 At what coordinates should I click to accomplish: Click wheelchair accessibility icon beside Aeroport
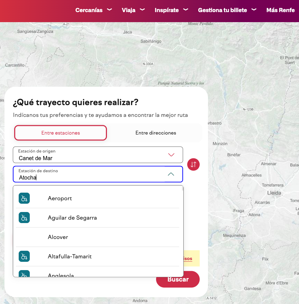tap(24, 198)
